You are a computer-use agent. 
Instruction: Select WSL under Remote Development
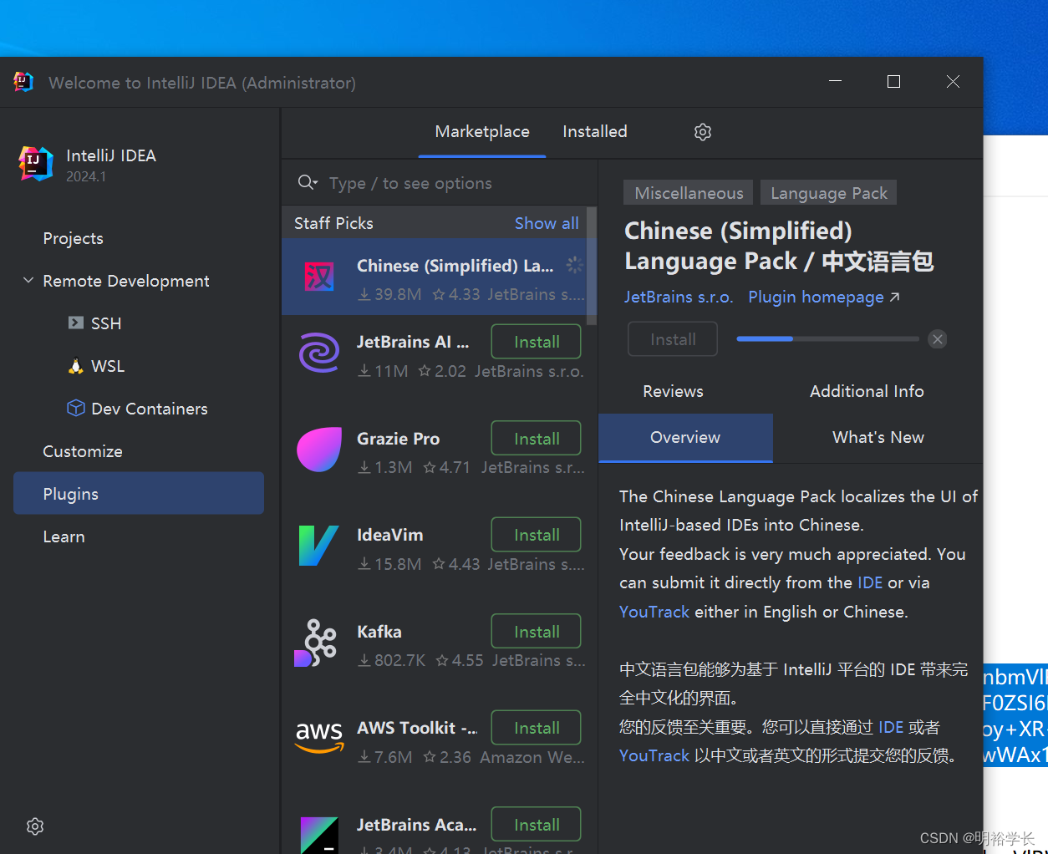108,366
